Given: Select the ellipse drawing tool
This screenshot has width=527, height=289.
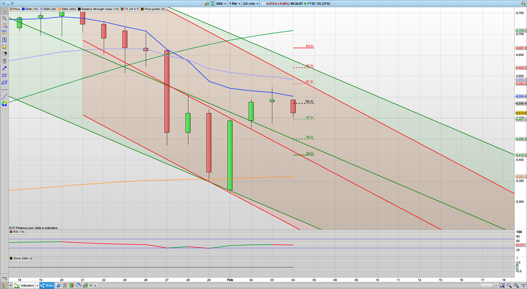Looking at the screenshot, I should 4,82.
